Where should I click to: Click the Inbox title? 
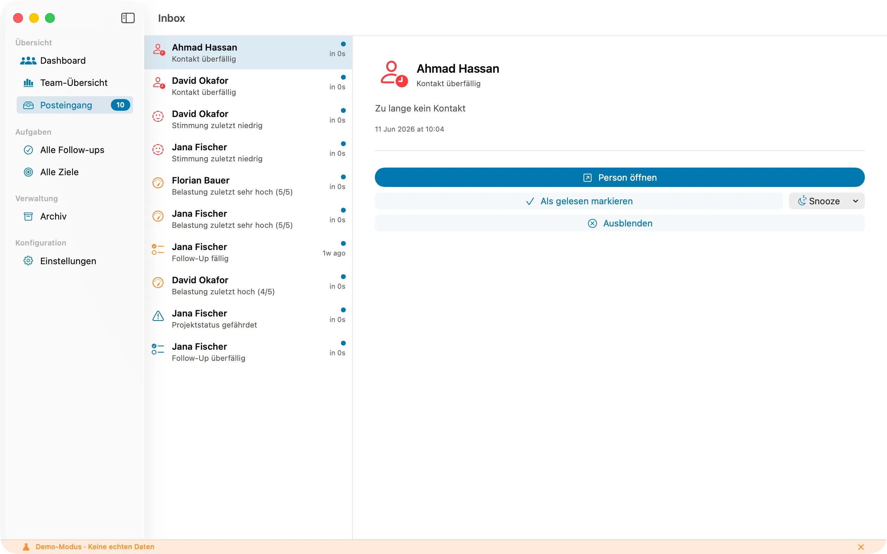172,18
